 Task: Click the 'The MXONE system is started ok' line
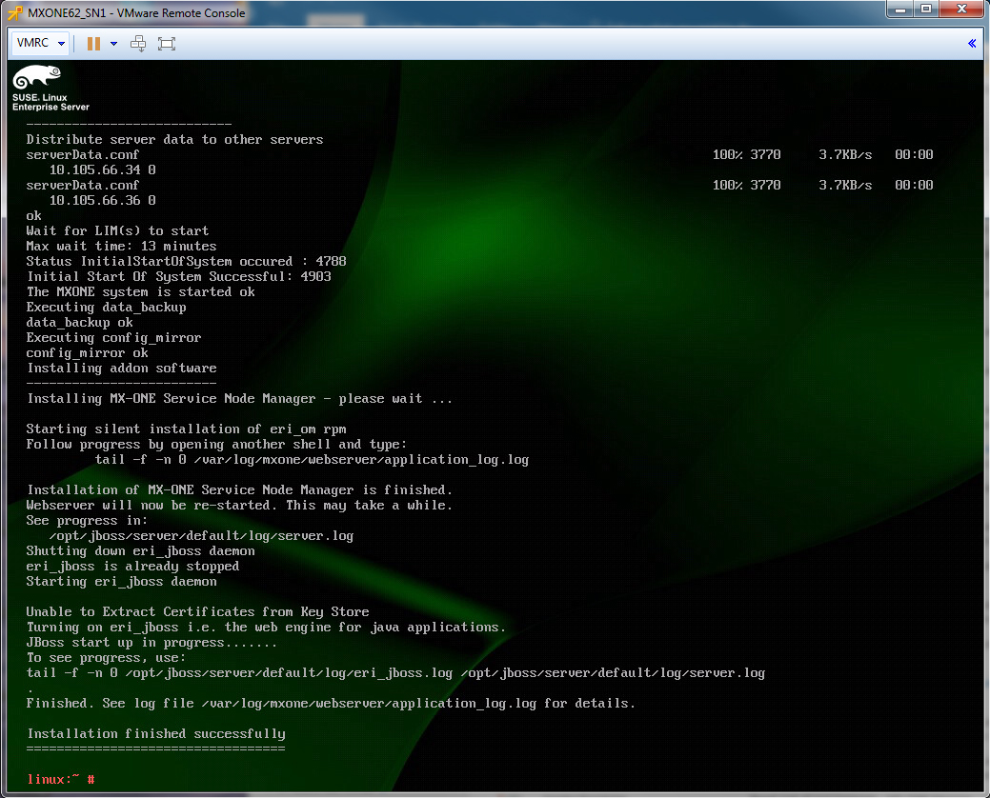click(140, 291)
